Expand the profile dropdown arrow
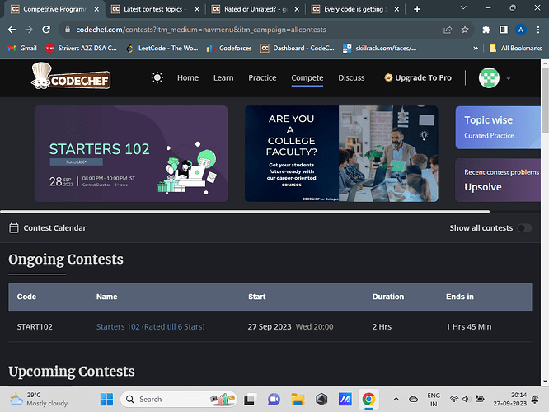 pos(509,78)
